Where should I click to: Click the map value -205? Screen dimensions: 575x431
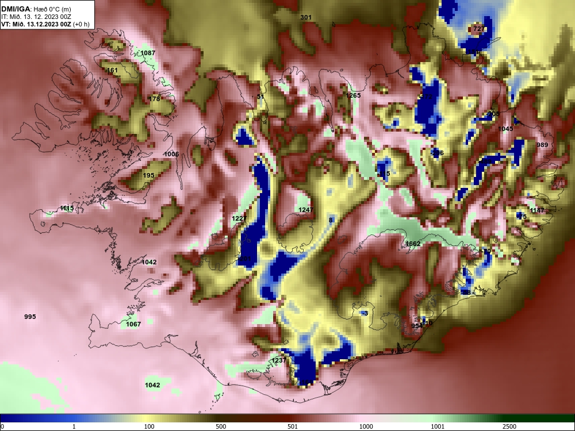[x=493, y=114]
